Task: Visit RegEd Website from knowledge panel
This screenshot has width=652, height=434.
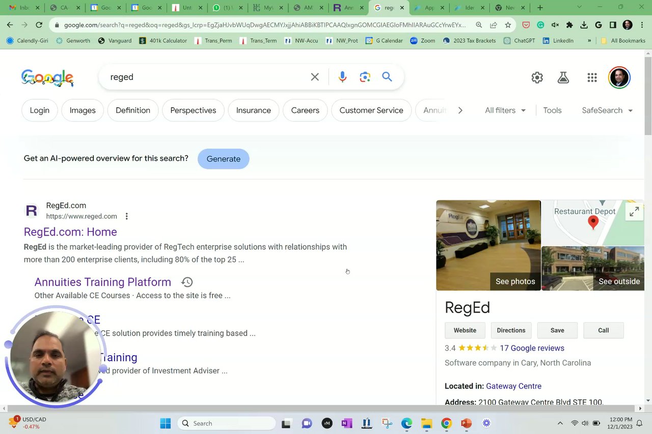Action: (x=465, y=330)
